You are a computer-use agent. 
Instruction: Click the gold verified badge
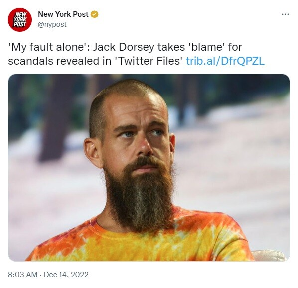point(95,14)
